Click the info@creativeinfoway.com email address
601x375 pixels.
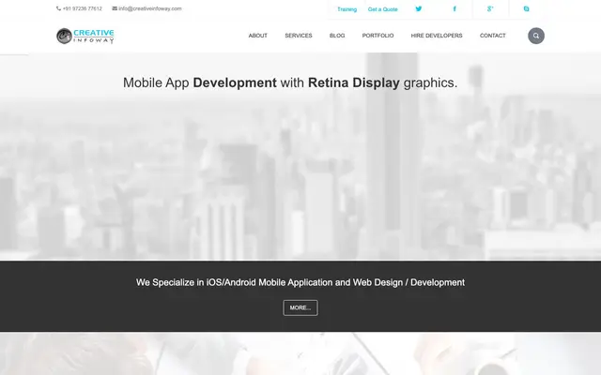150,8
